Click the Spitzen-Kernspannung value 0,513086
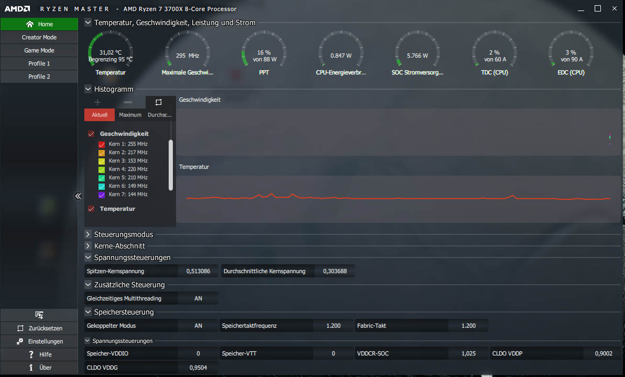 pos(198,271)
